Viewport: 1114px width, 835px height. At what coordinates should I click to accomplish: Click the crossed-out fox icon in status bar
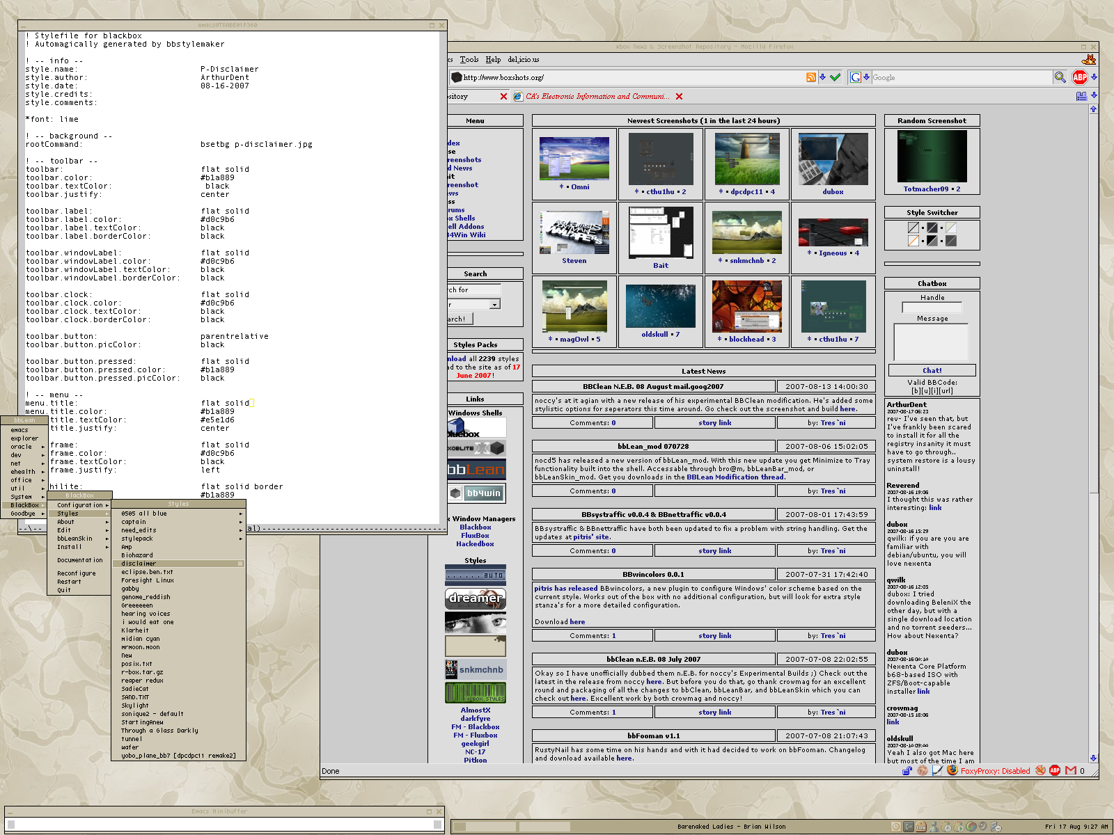click(x=1040, y=770)
